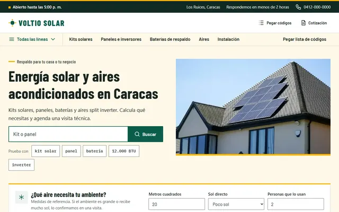Choose the '12.000 BTU' suggestion chip
This screenshot has height=212, width=339.
[x=124, y=151]
